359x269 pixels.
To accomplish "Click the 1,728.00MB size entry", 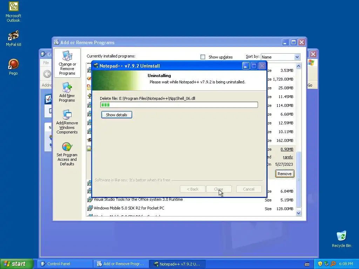I will 283,79.
